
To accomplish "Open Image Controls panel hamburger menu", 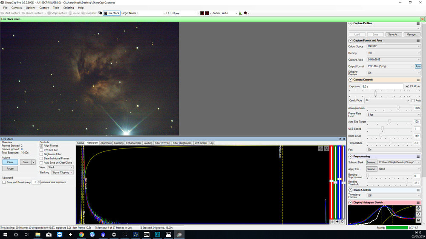I will pyautogui.click(x=418, y=190).
